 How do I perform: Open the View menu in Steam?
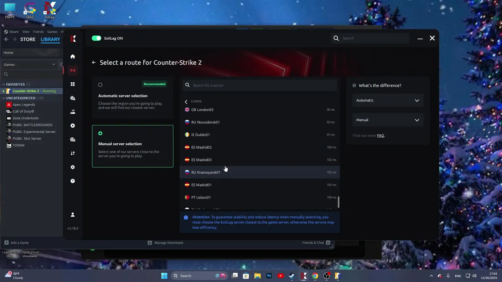tap(25, 32)
